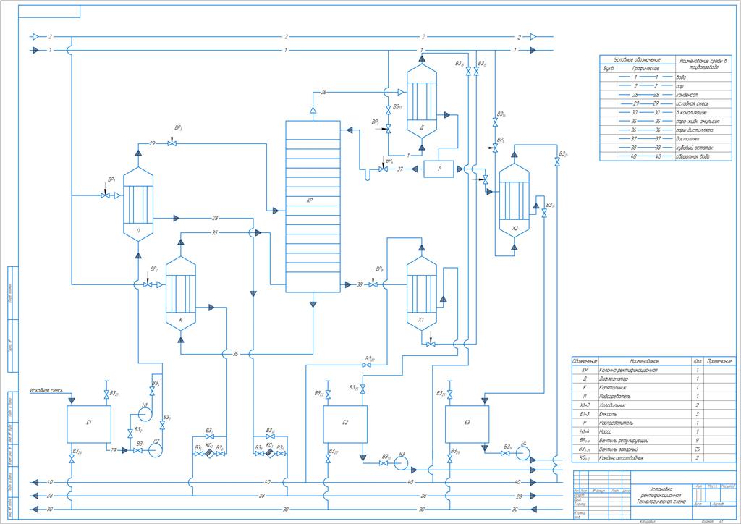Select tank Е2 rectangle
Image resolution: width=741 pixels, height=524 pixels.
(345, 424)
